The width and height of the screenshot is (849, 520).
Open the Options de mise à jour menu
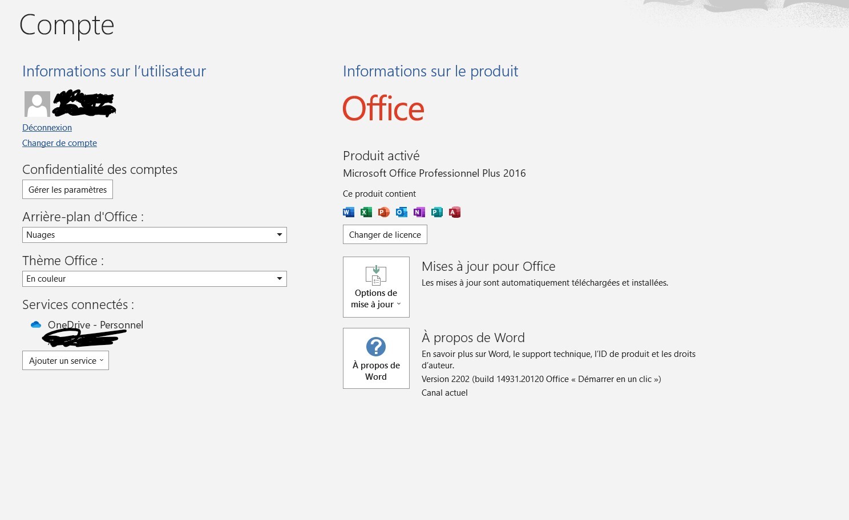click(376, 287)
